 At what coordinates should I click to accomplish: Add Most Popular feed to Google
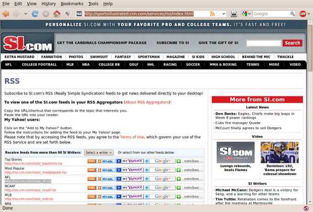(160, 170)
